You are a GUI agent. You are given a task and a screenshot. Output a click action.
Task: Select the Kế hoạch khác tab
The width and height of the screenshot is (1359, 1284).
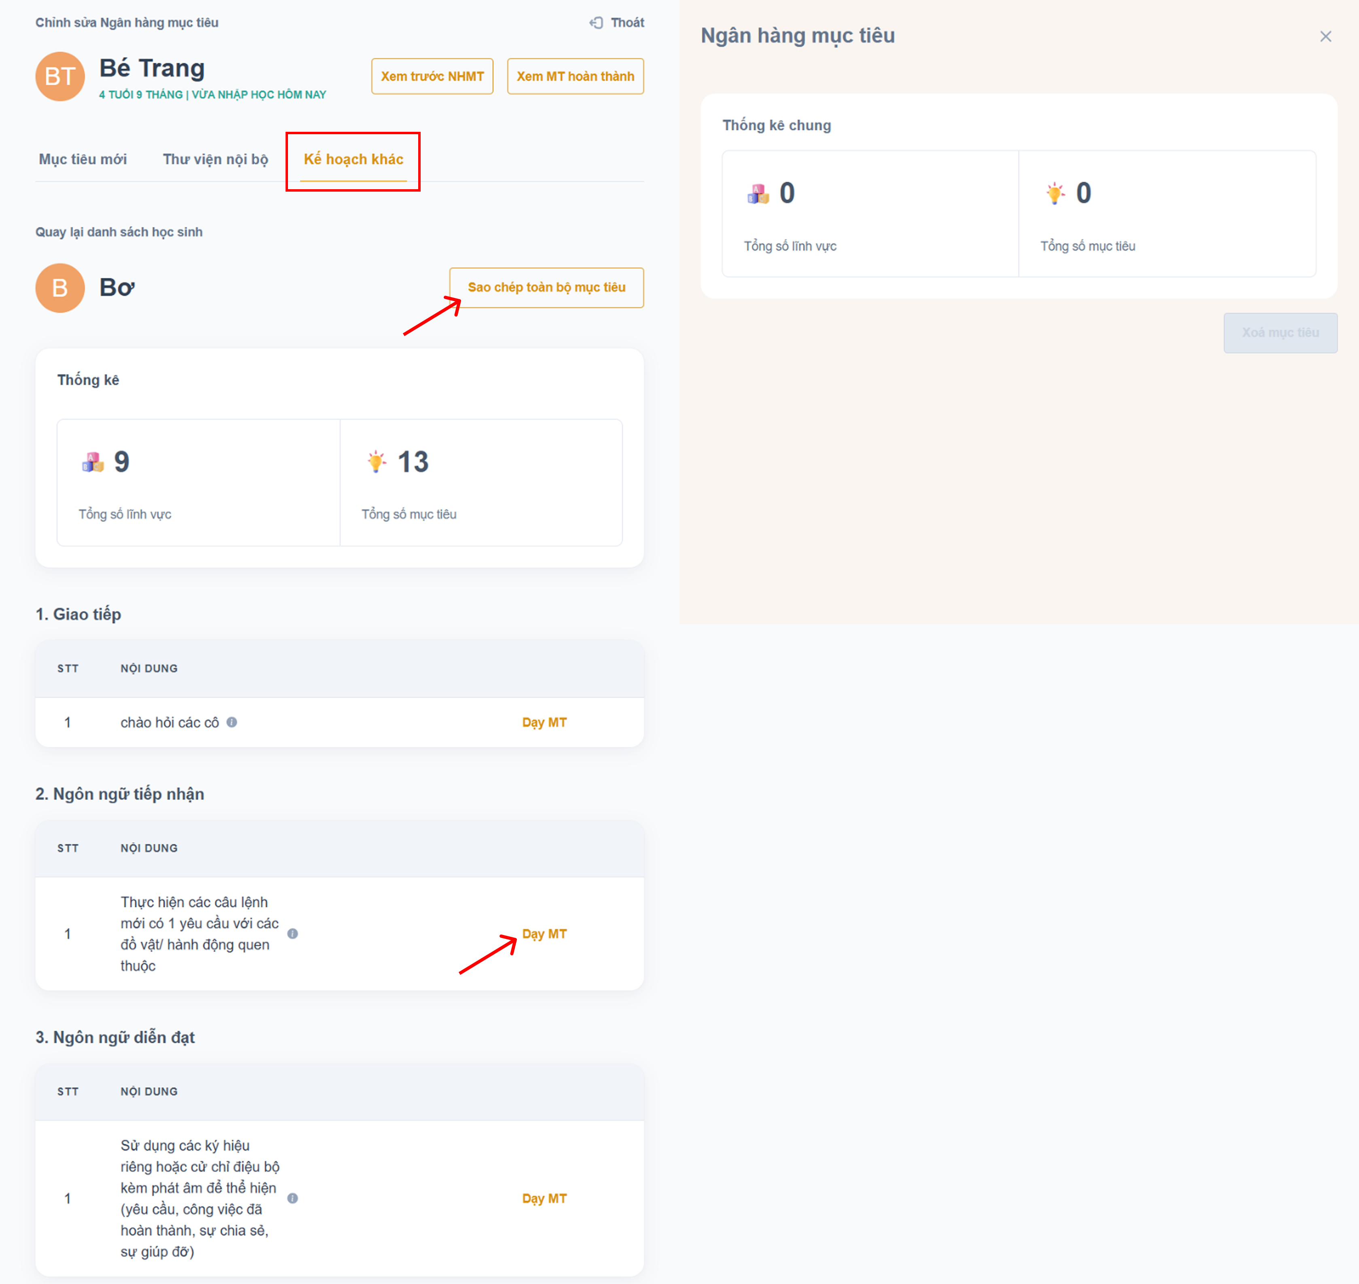point(353,159)
